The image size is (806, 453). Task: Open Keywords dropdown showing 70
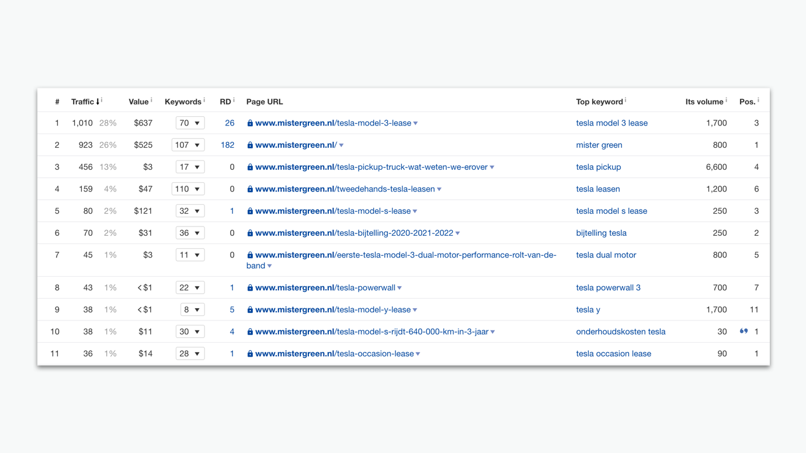190,123
